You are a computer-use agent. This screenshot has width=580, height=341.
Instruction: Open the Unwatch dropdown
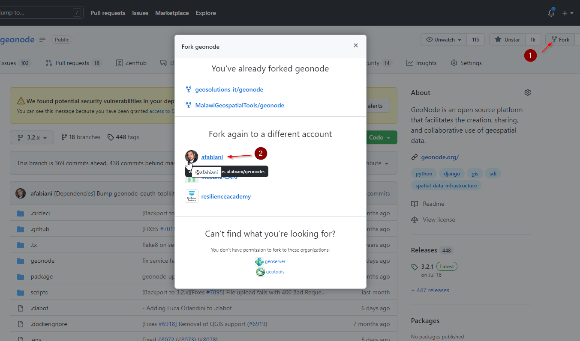tap(443, 39)
